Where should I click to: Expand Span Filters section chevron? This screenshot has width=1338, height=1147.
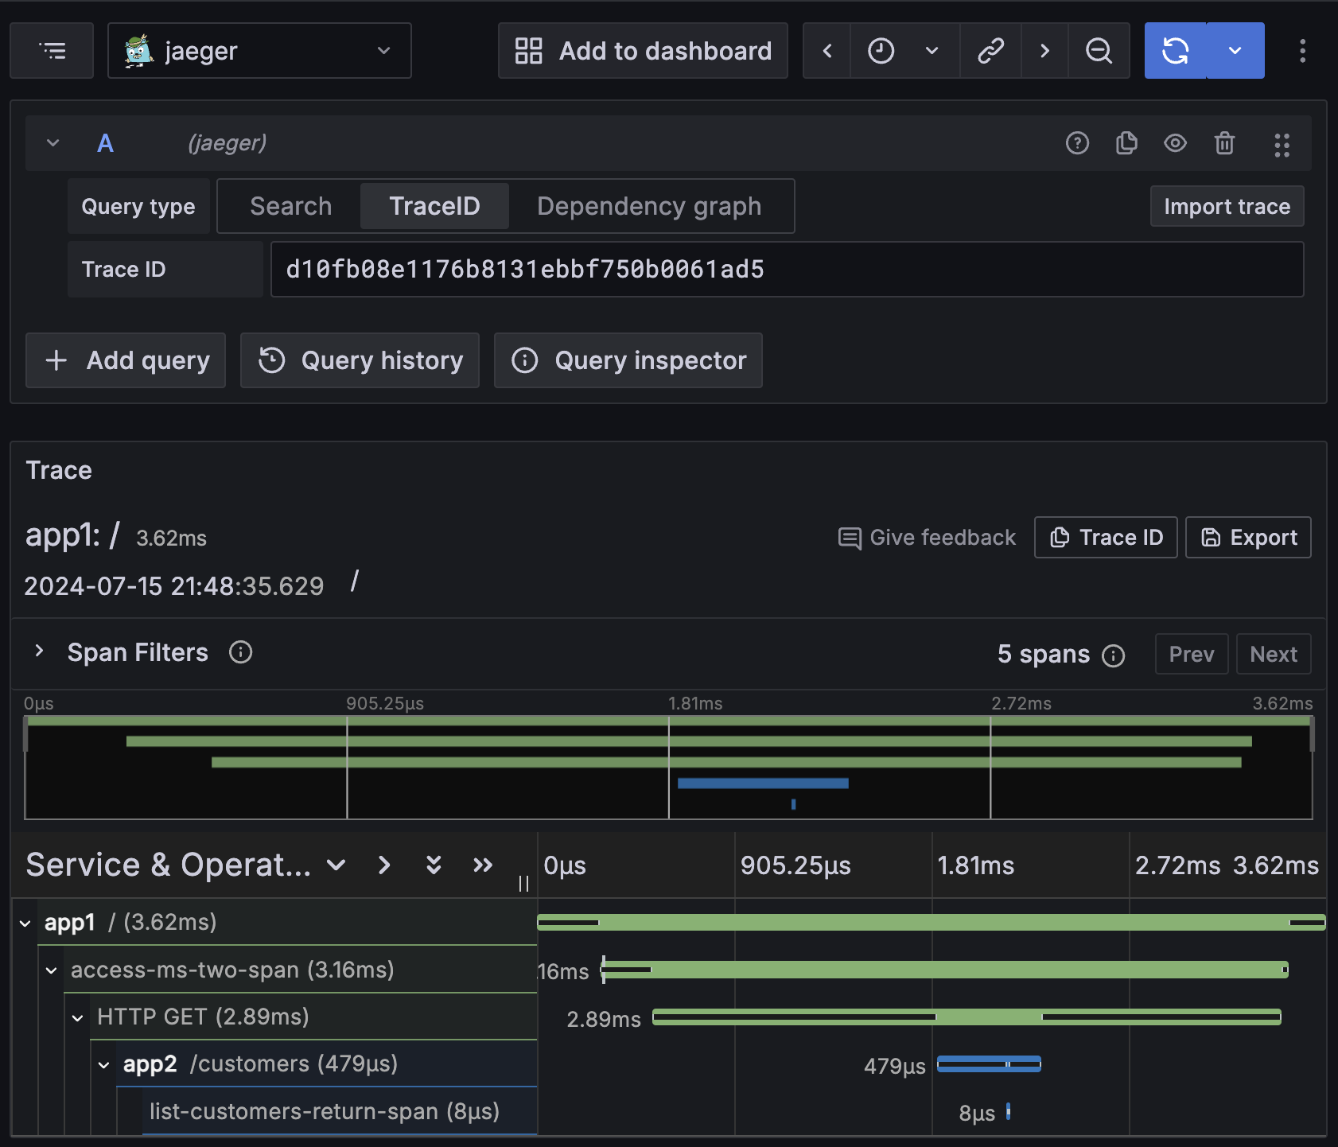[x=39, y=651]
